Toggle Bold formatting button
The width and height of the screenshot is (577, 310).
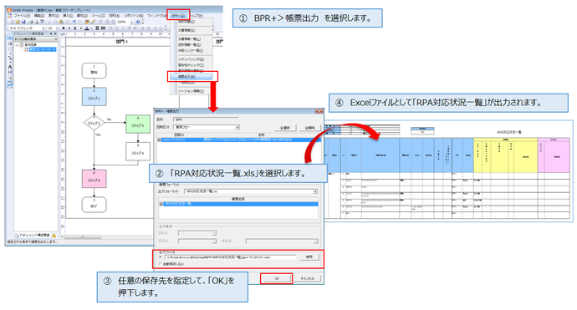64,28
